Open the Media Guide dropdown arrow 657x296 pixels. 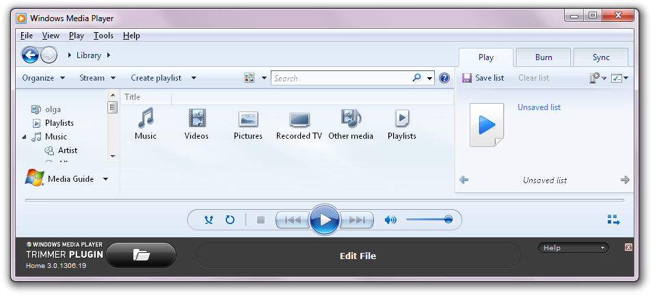[x=105, y=179]
